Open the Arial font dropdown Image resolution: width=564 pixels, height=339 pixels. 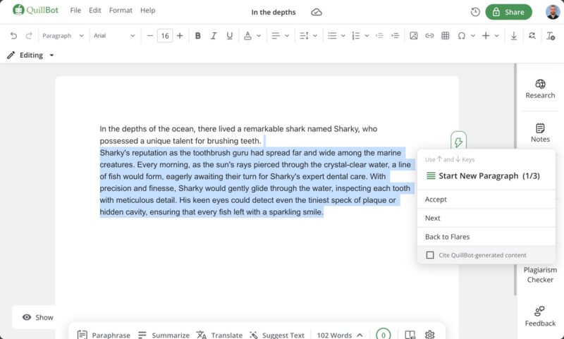tap(114, 35)
